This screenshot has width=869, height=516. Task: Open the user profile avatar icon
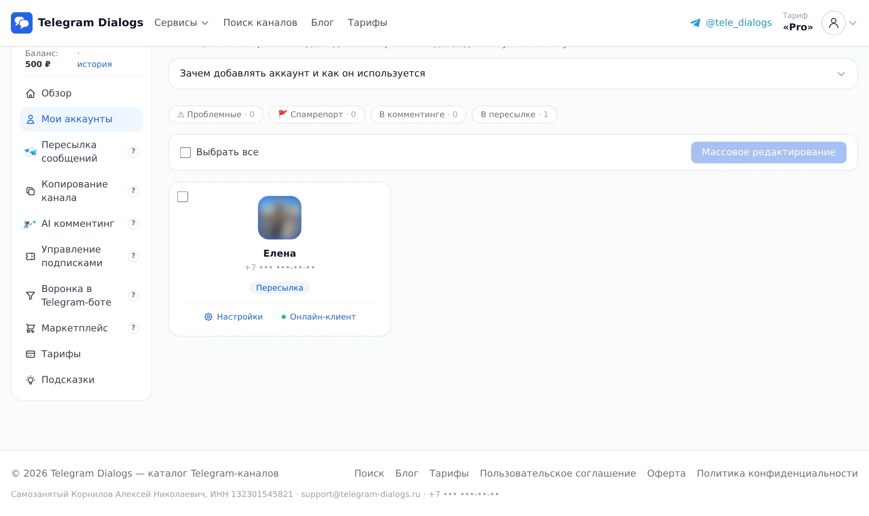click(x=833, y=23)
